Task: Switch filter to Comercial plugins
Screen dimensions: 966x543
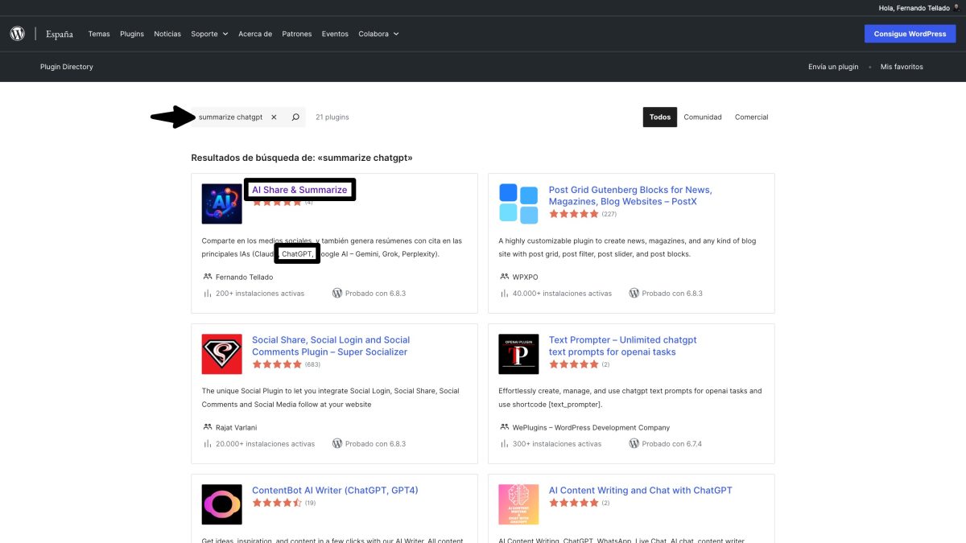Action: (x=751, y=117)
